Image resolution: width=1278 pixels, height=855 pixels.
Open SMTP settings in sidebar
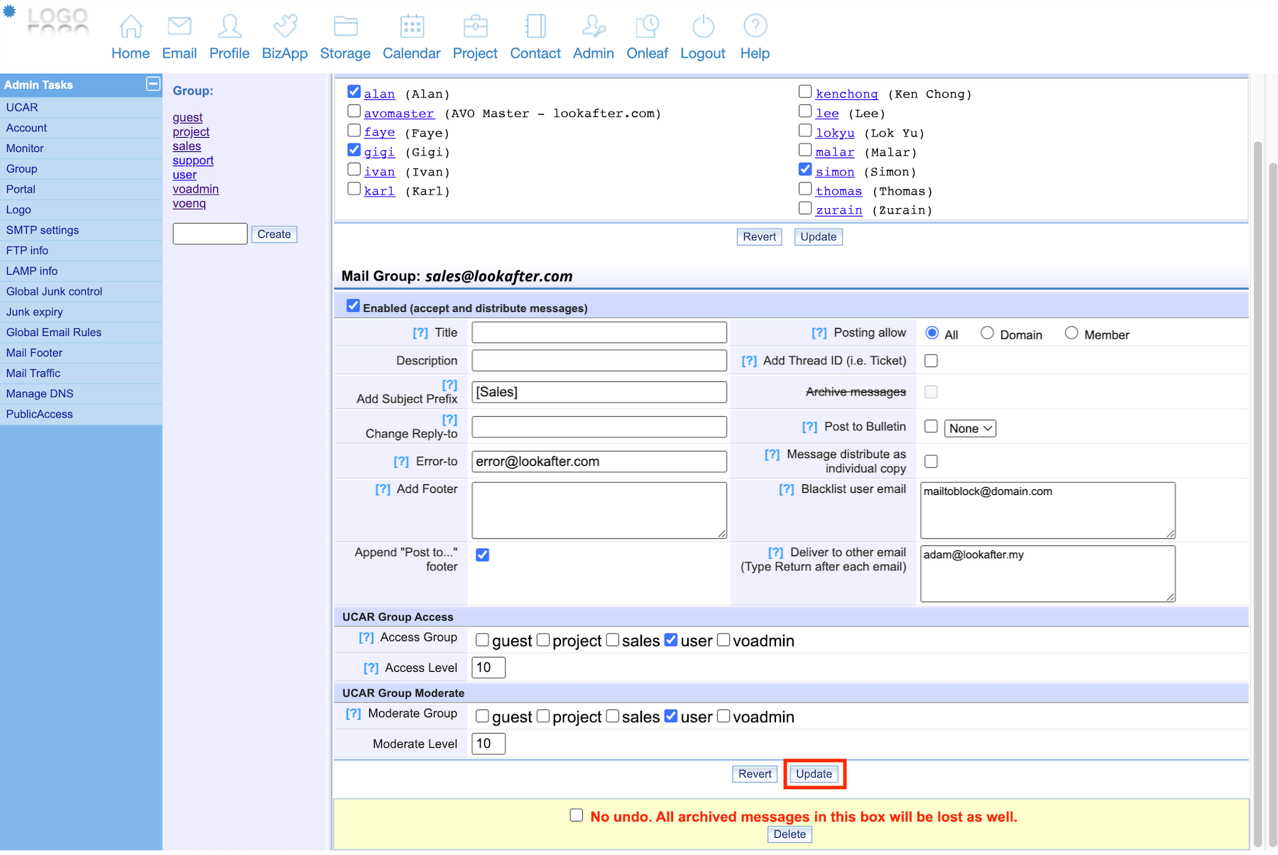[x=43, y=230]
